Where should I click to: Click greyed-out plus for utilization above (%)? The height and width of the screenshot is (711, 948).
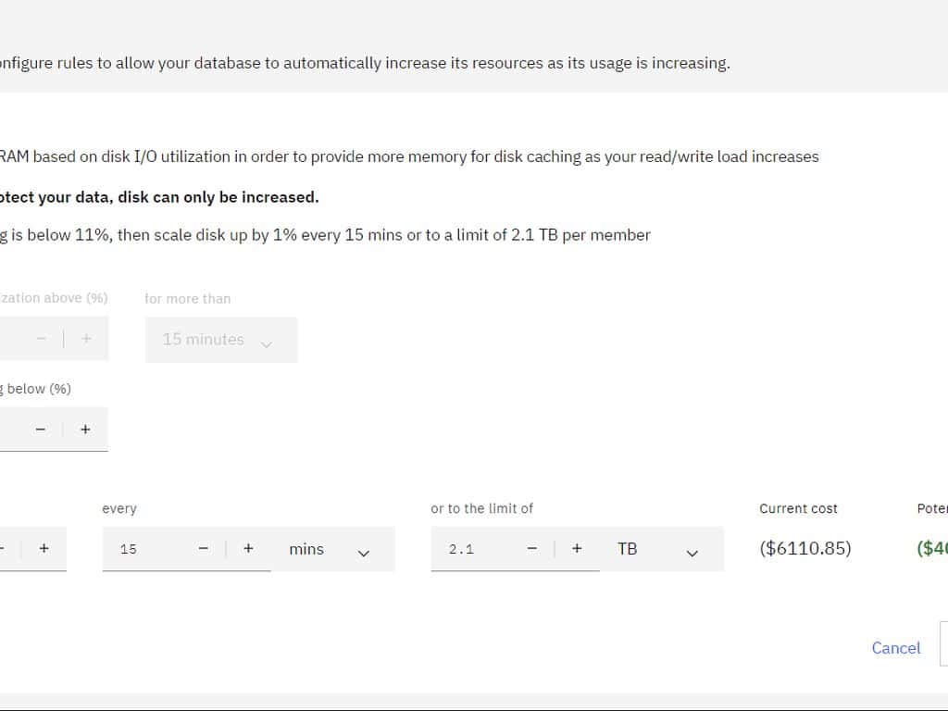[86, 339]
